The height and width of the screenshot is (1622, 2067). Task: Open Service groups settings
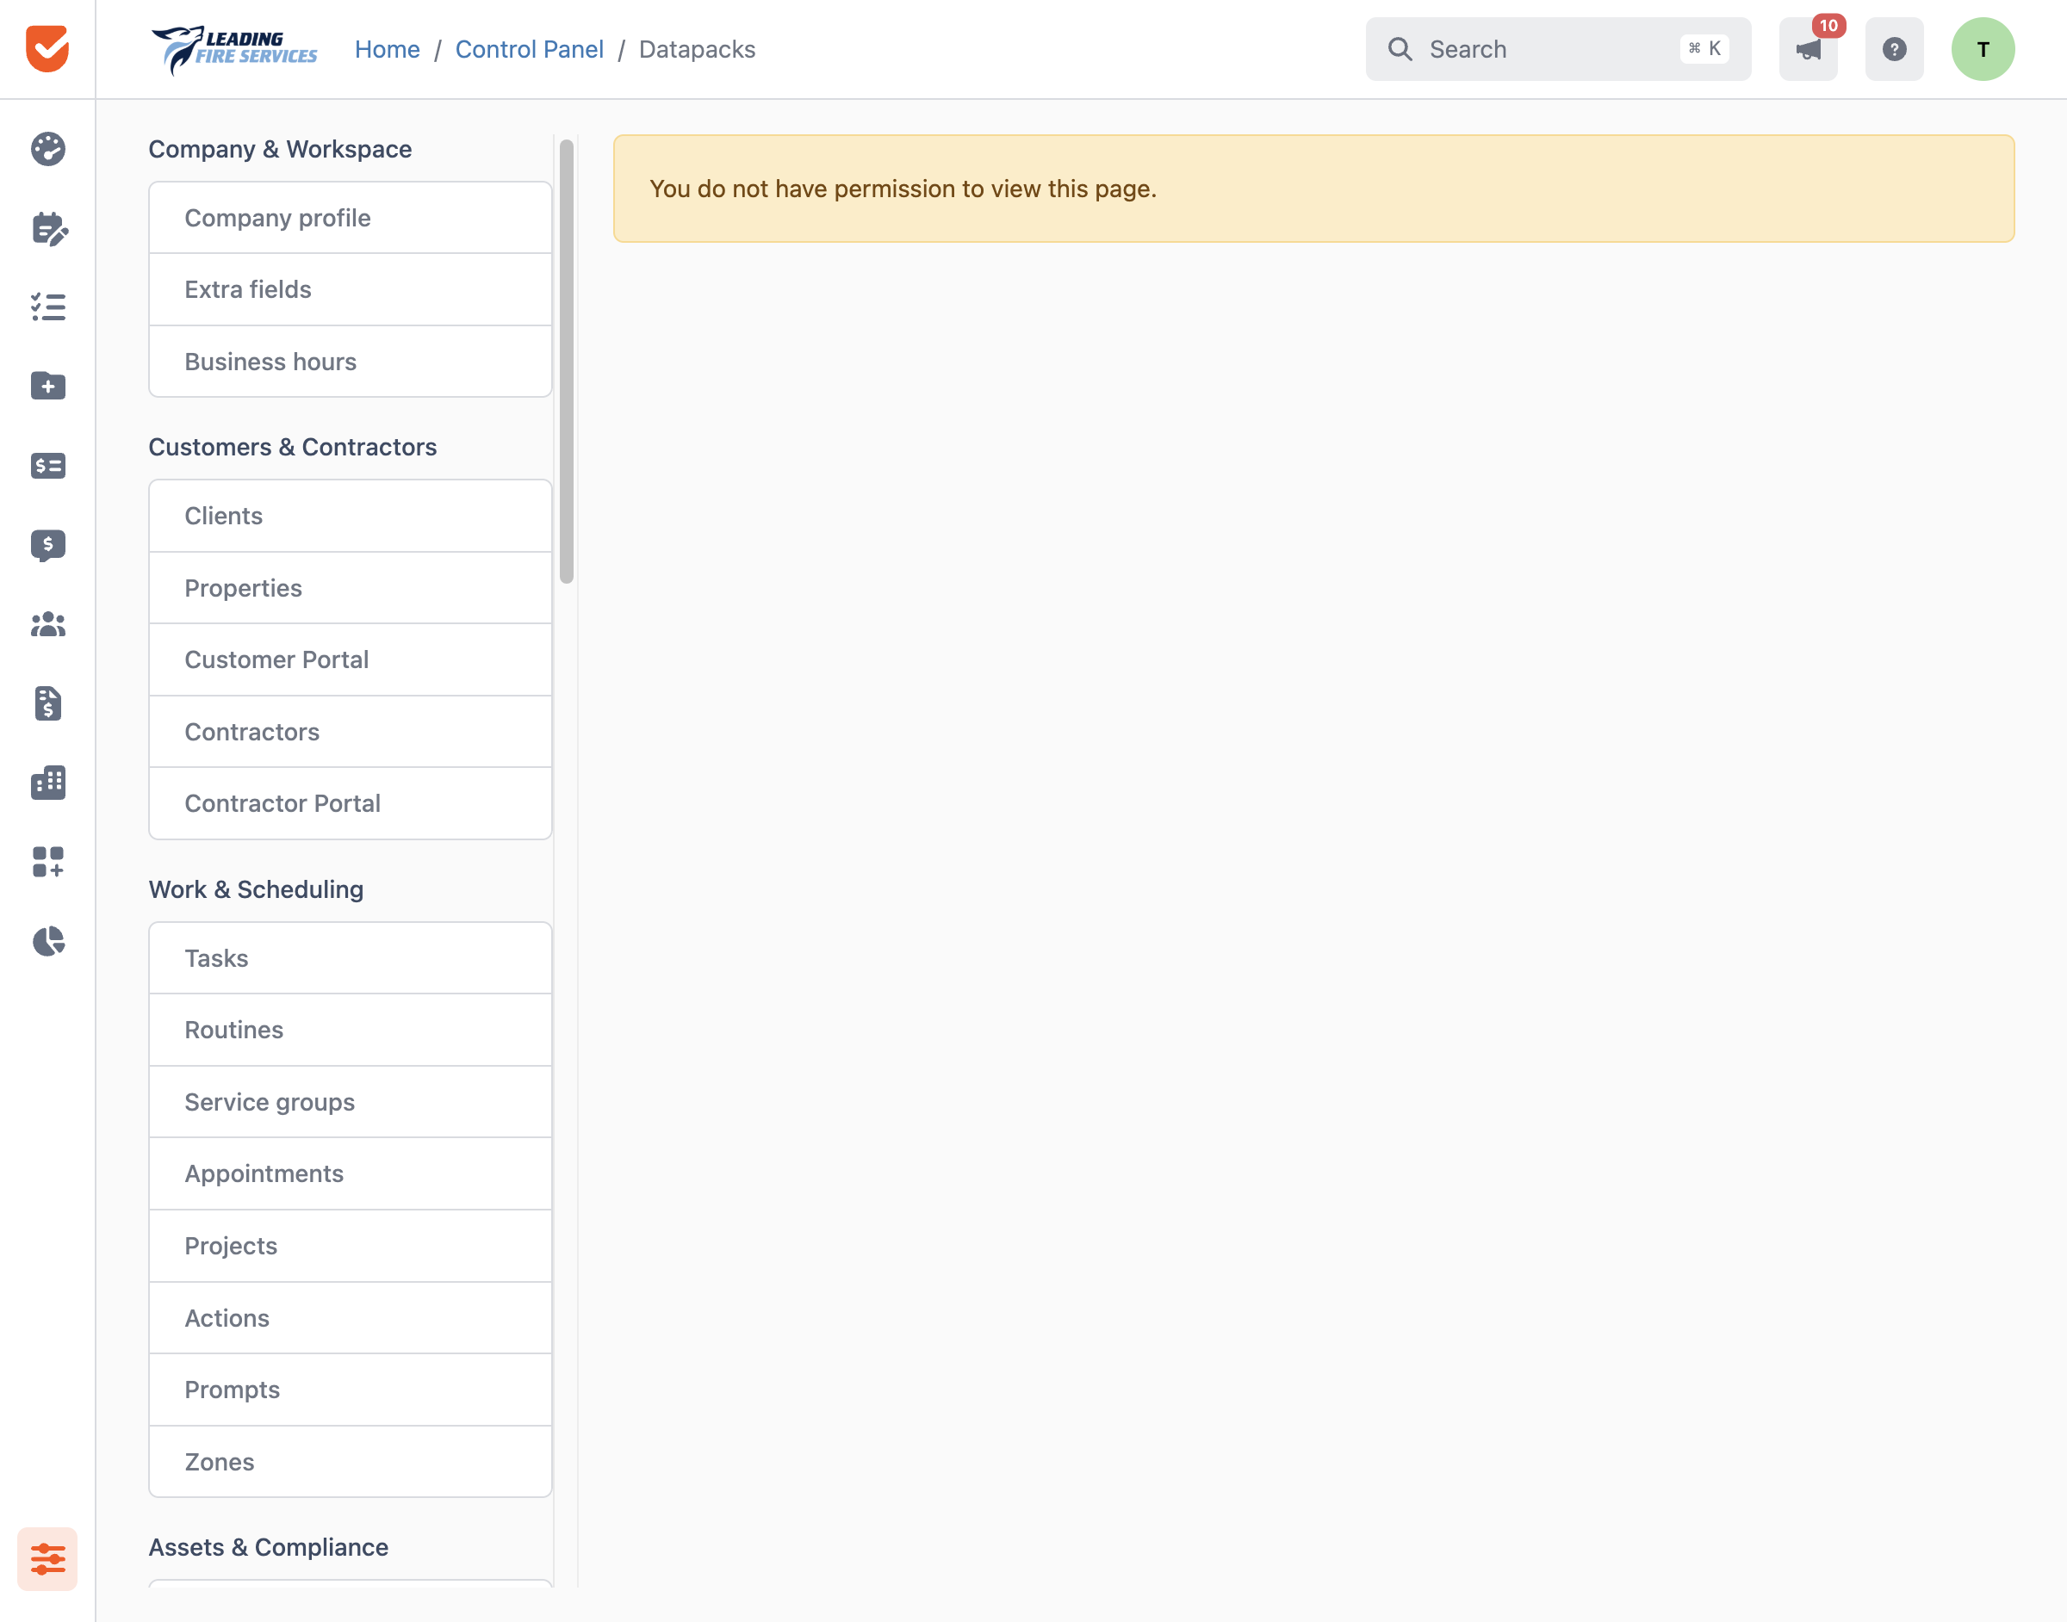[350, 1102]
